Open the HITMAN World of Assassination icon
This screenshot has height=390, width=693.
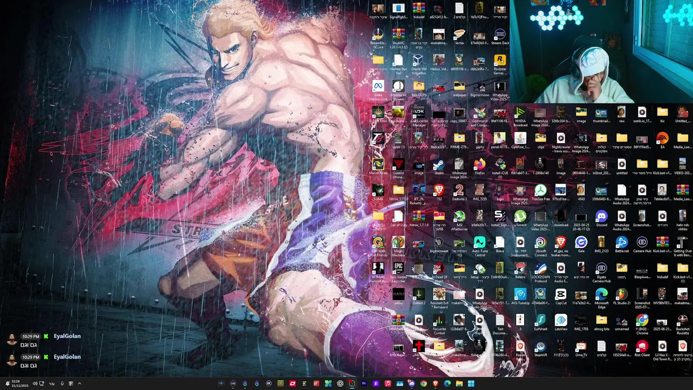pyautogui.click(x=378, y=272)
